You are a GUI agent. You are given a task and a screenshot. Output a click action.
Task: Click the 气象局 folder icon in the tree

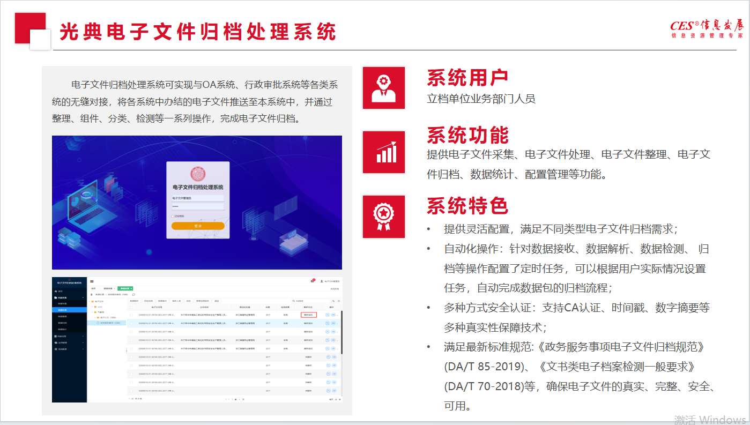[x=95, y=312]
